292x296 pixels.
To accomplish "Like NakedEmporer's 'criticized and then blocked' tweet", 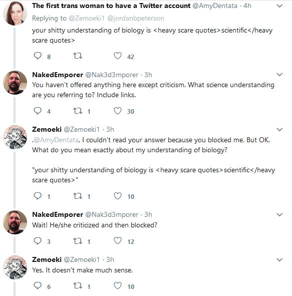I will tap(118, 241).
